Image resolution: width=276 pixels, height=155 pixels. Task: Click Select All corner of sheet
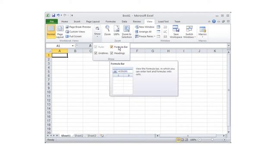point(49,51)
